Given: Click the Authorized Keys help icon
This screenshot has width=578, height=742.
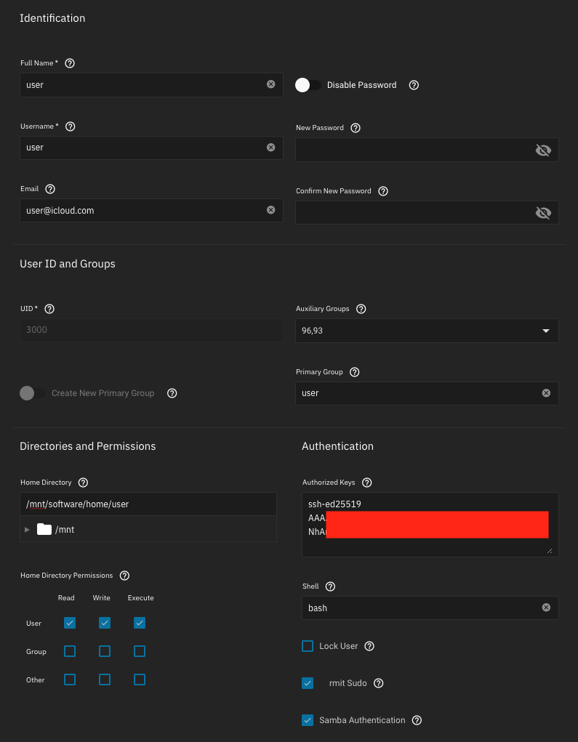Looking at the screenshot, I should point(367,483).
